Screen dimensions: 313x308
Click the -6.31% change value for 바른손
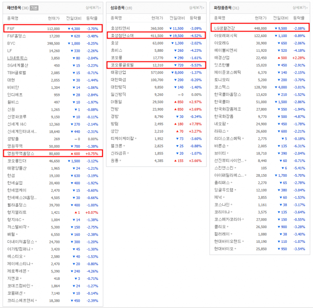300,146
